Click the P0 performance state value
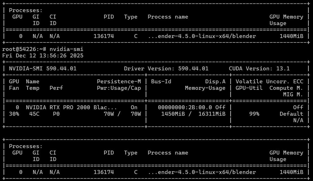 (x=56, y=114)
